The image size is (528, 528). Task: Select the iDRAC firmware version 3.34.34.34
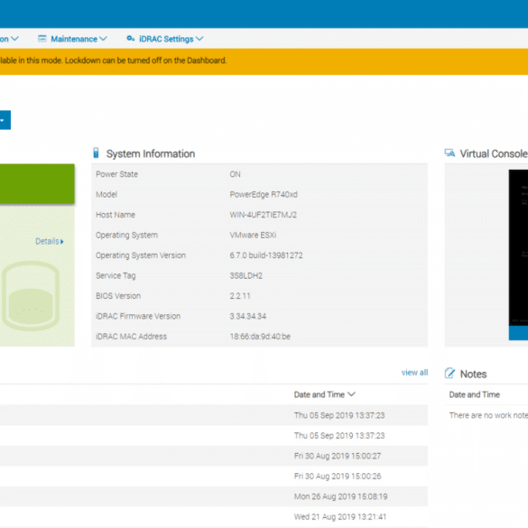248,316
